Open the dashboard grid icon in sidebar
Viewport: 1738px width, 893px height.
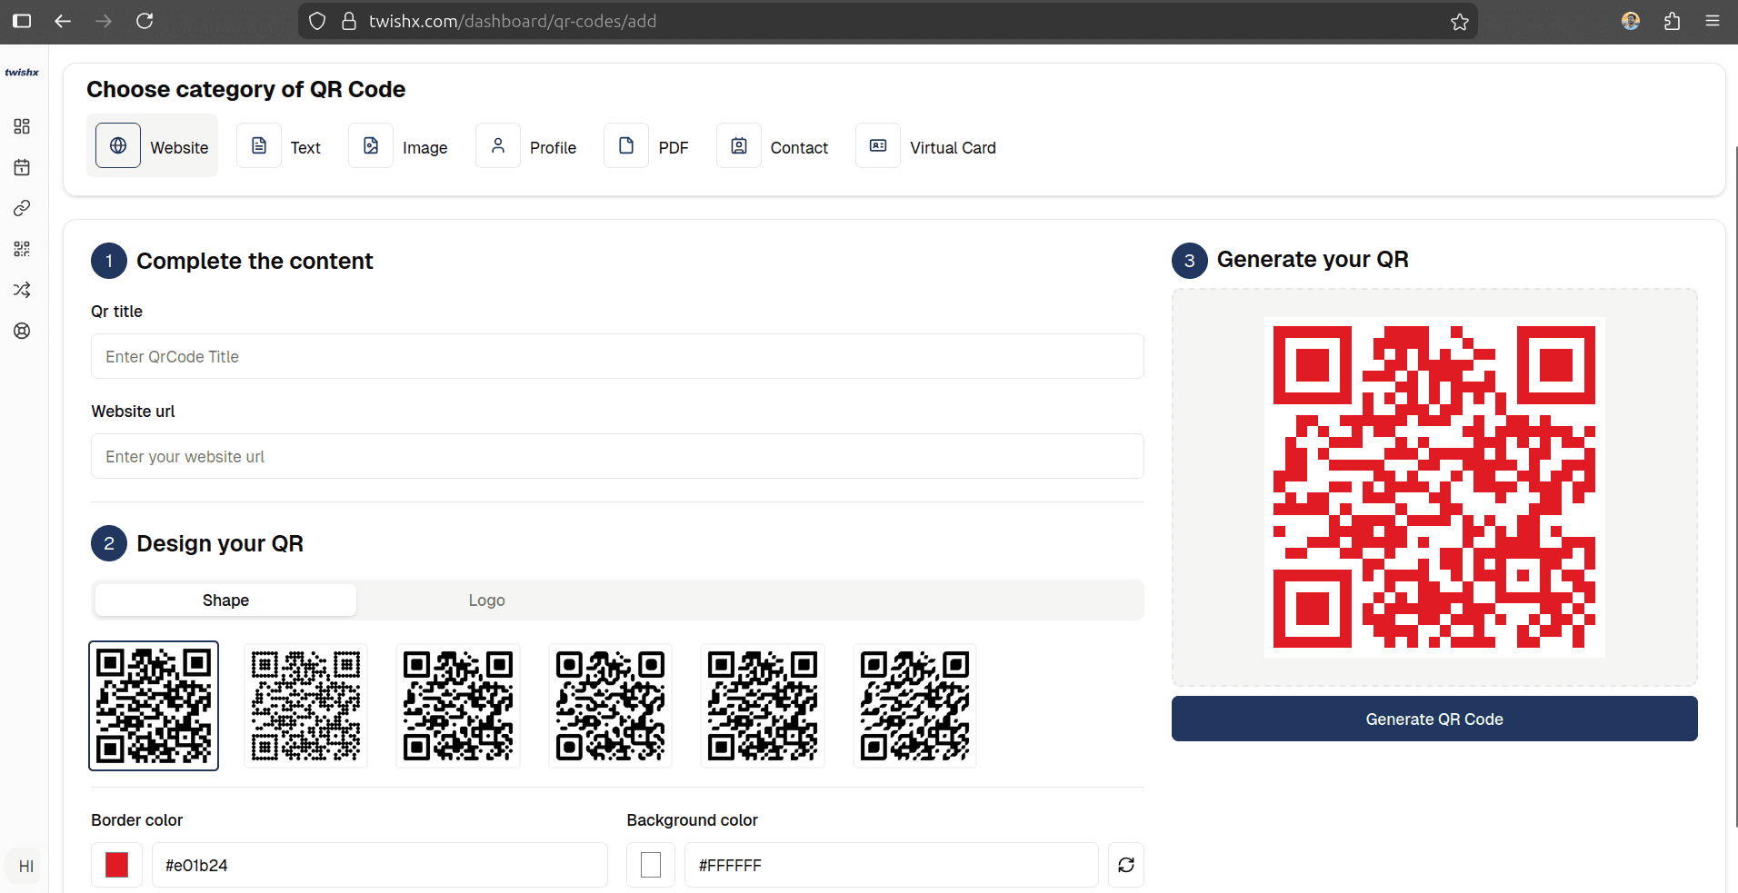point(22,126)
